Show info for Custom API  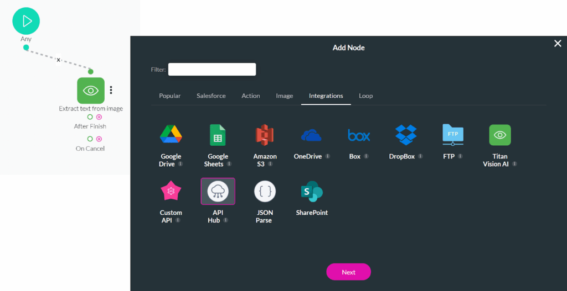pos(178,220)
